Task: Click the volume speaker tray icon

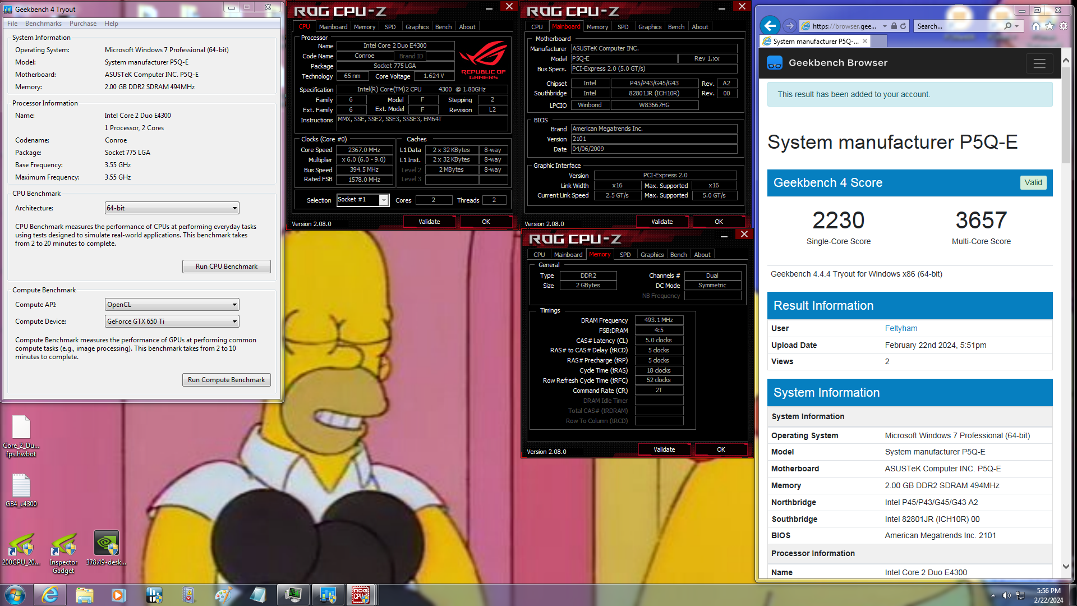Action: point(1006,595)
